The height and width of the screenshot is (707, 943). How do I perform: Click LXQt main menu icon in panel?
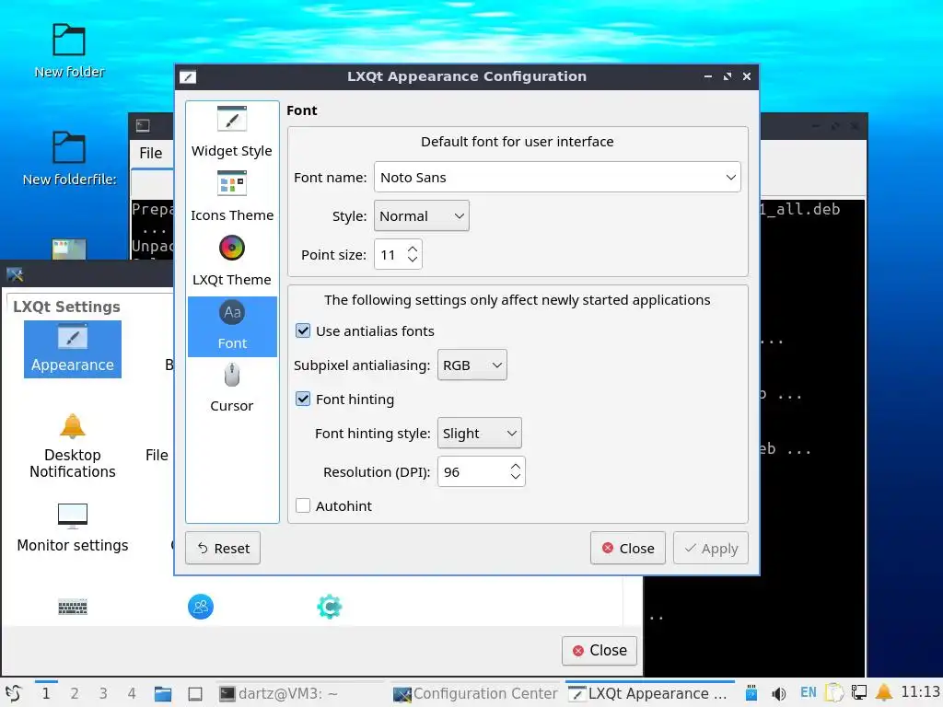14,694
